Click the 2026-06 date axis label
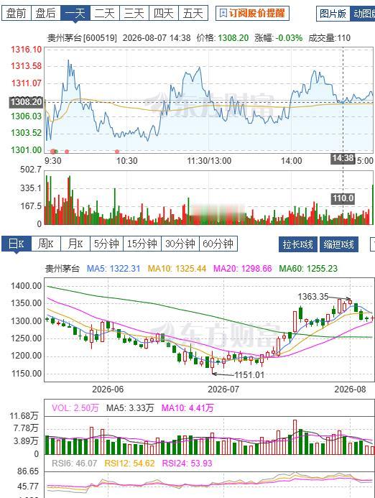This screenshot has width=375, height=498. pyautogui.click(x=108, y=389)
